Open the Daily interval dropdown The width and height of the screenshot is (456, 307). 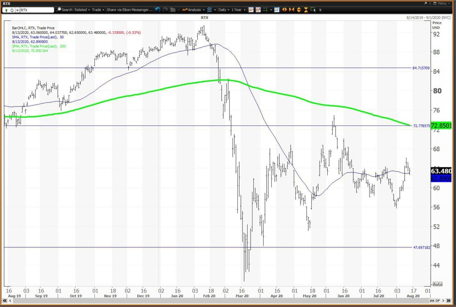[224, 10]
